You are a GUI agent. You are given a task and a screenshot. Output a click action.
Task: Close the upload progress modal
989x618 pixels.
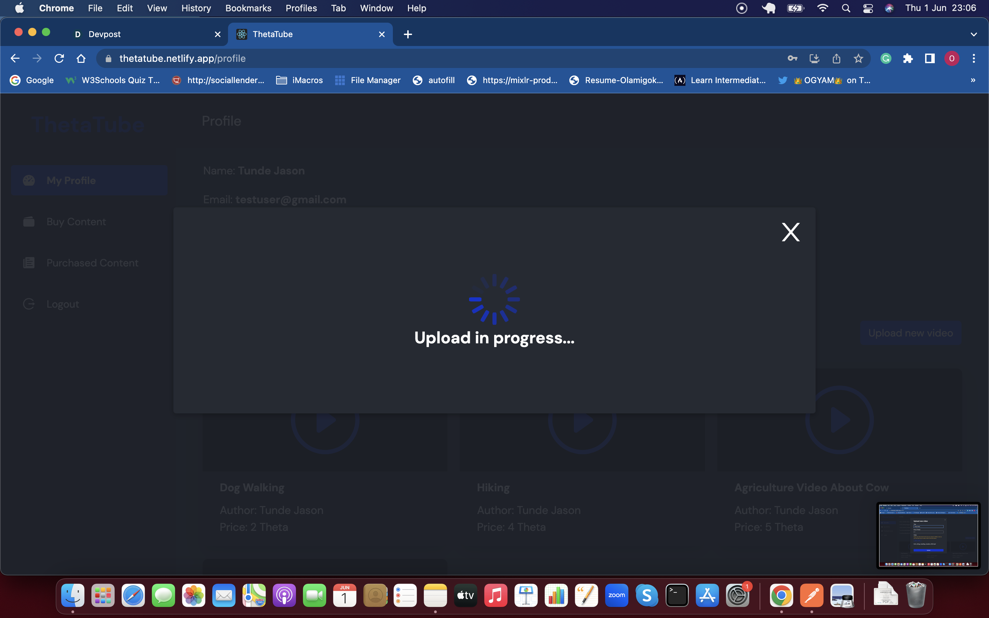(791, 232)
